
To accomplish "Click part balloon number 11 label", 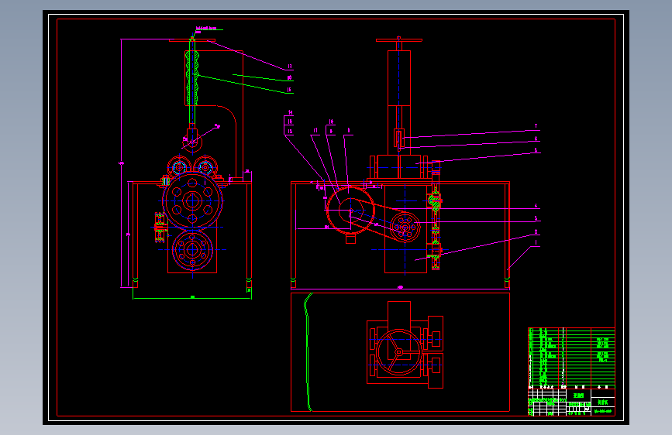I will (x=315, y=131).
